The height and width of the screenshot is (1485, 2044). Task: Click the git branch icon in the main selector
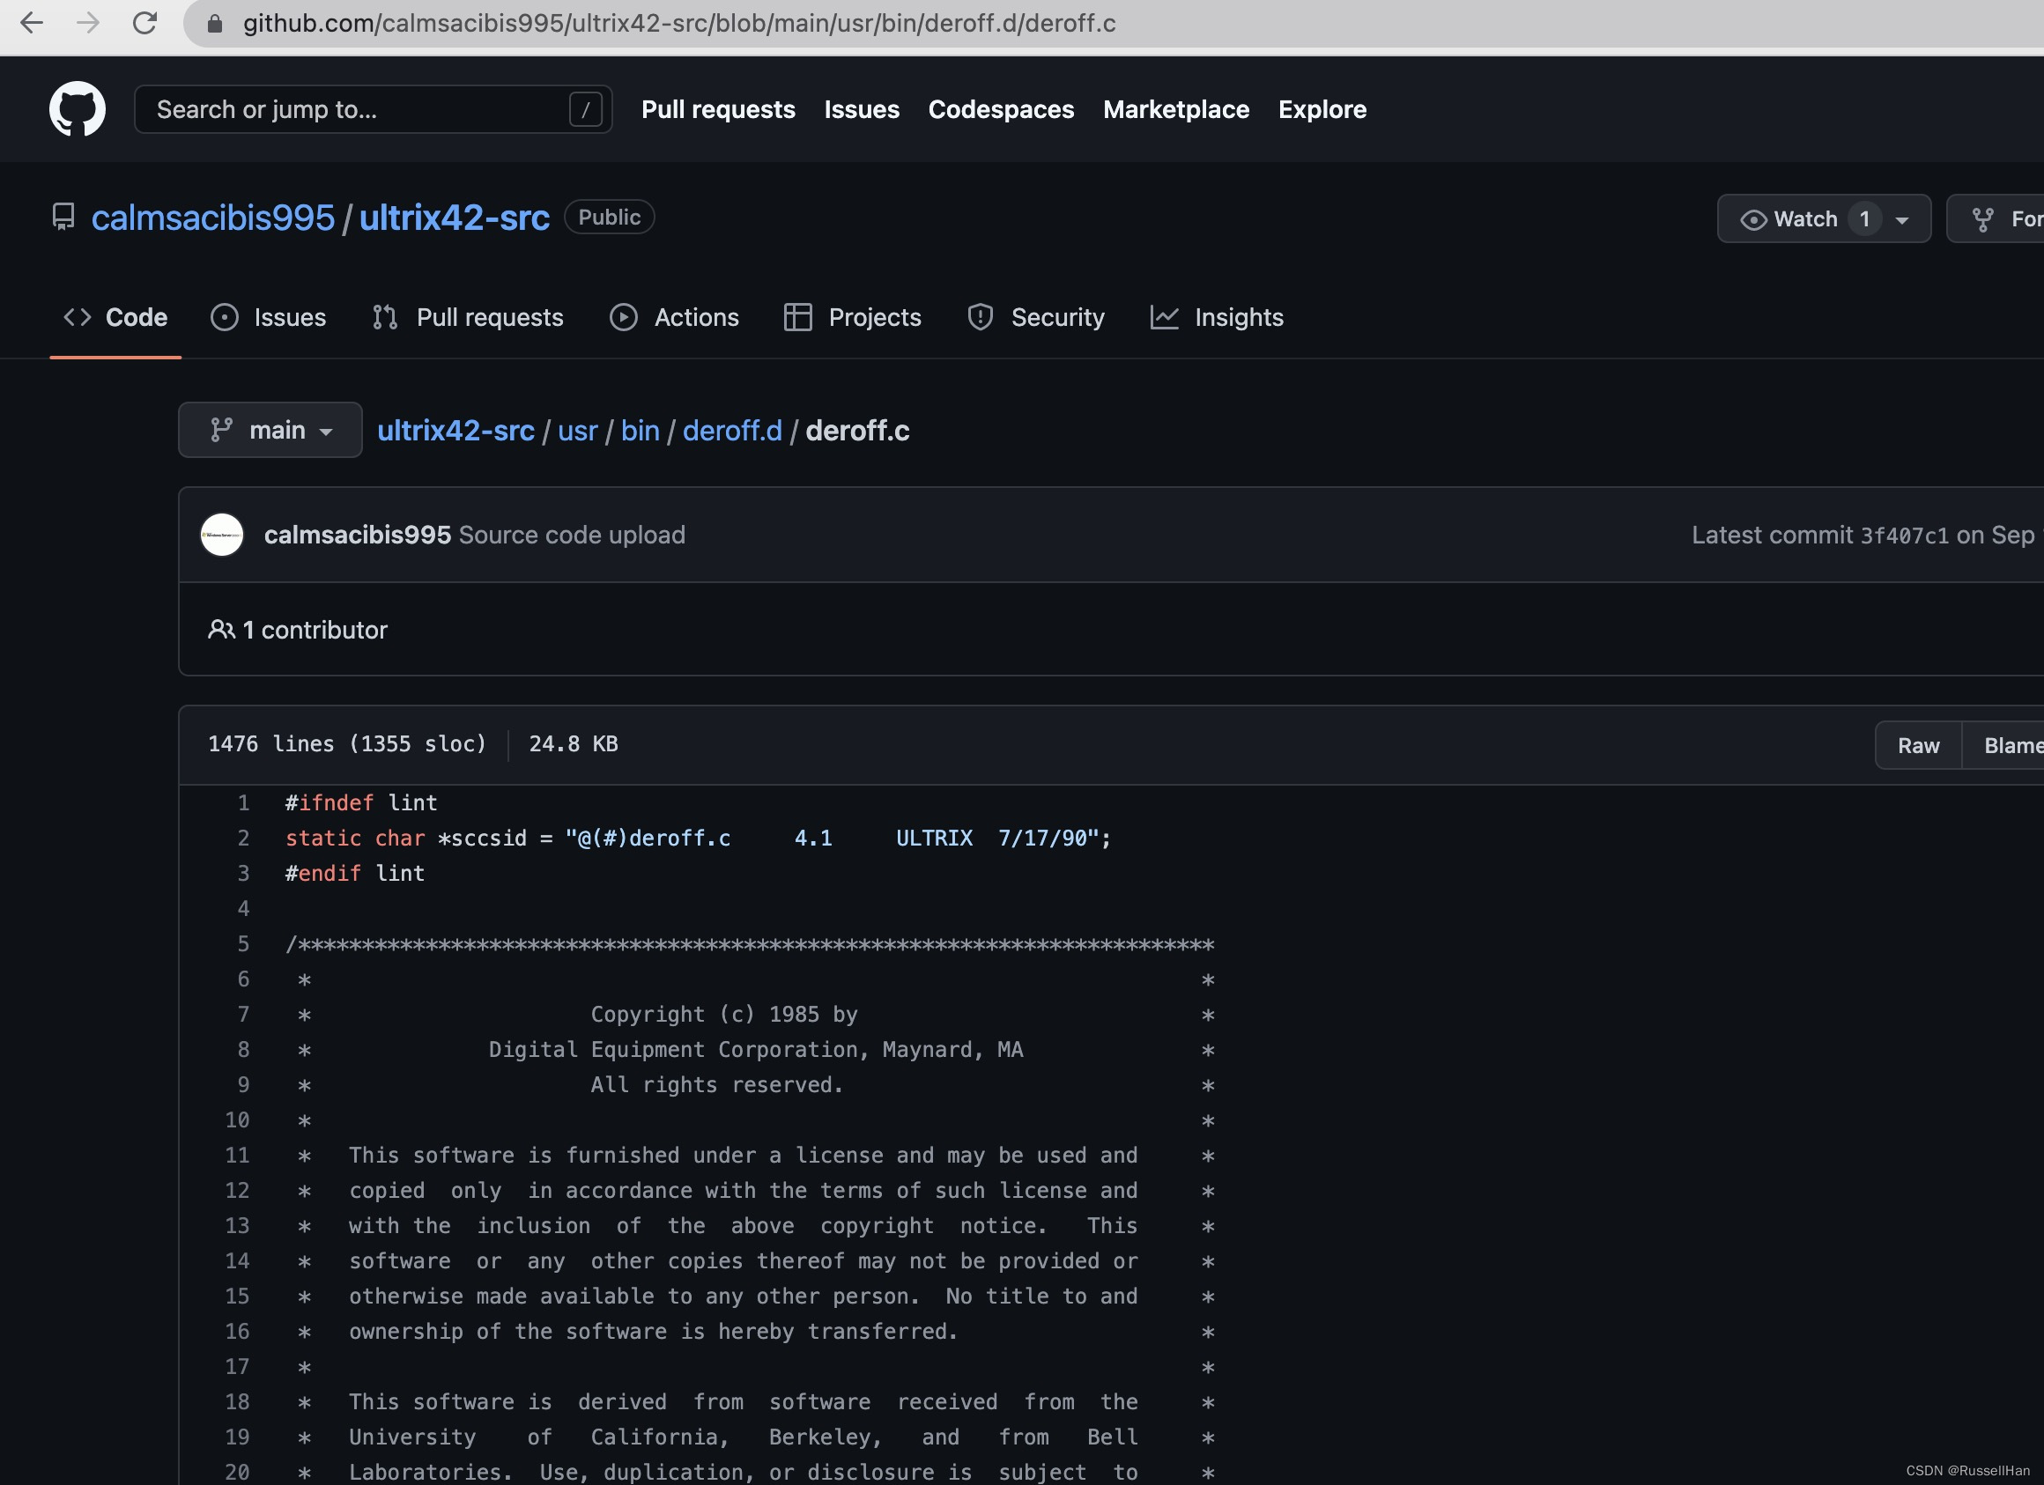[222, 430]
